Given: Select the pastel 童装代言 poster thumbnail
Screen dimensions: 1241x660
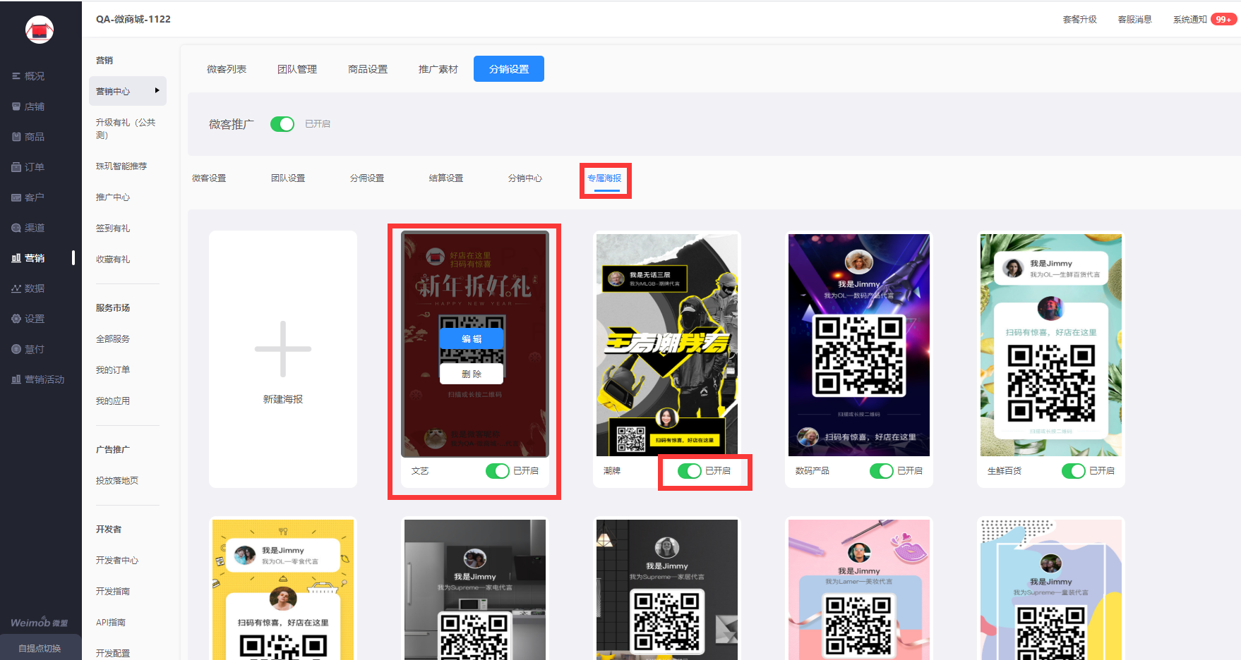Looking at the screenshot, I should [x=1051, y=589].
